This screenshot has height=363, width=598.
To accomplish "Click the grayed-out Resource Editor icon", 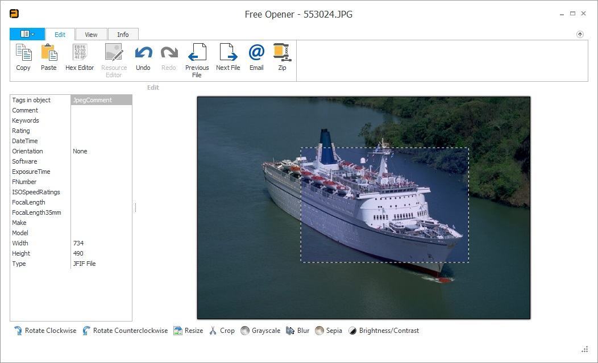I will 114,52.
